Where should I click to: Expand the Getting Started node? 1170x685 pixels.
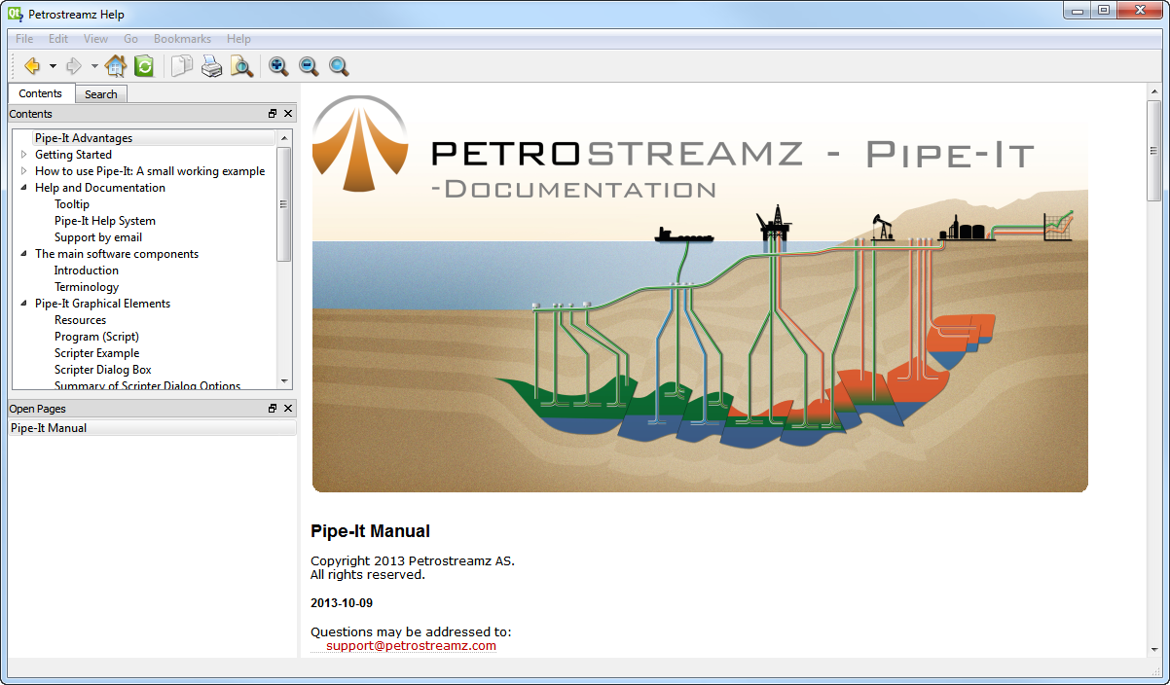(x=24, y=155)
